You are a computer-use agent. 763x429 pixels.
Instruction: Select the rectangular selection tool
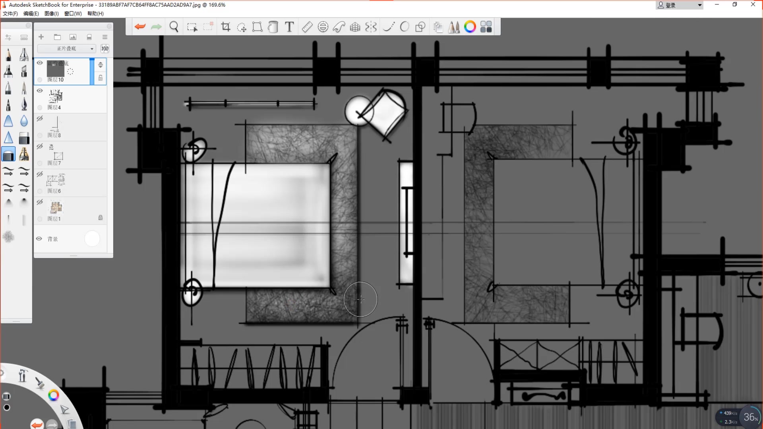click(192, 27)
